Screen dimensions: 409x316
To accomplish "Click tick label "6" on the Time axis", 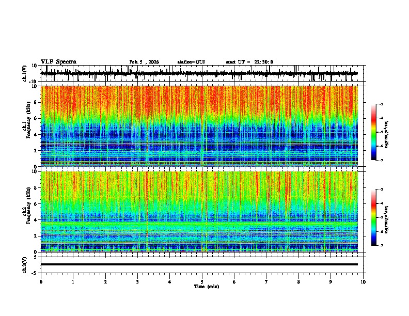I will (x=234, y=282).
